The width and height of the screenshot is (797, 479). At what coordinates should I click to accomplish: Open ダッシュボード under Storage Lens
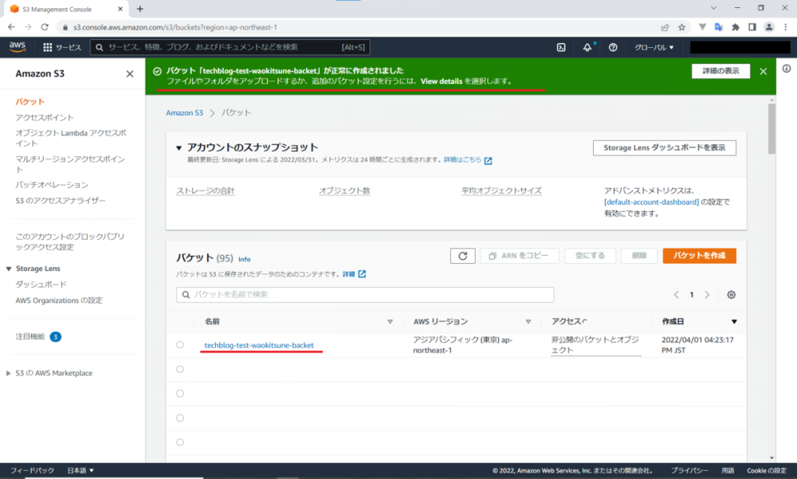point(41,285)
